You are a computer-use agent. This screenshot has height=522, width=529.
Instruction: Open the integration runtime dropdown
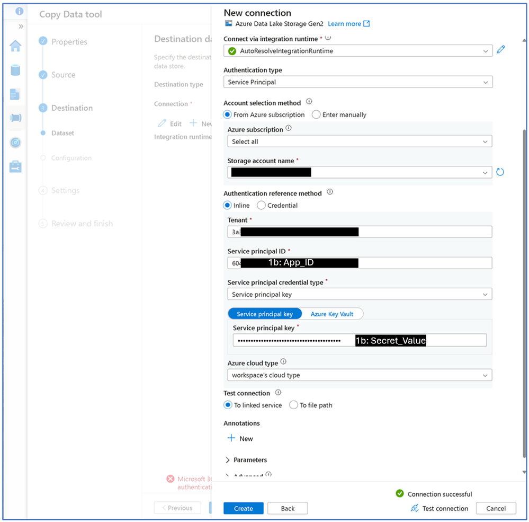[358, 51]
